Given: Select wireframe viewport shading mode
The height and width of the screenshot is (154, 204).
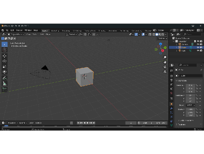Looking at the screenshot, I should tap(154, 34).
